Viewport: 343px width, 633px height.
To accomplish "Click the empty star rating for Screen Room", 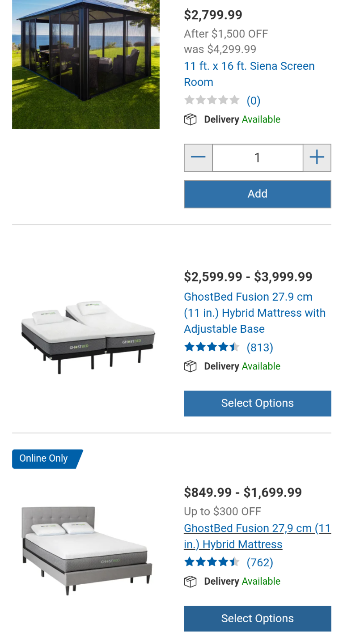I will 212,100.
